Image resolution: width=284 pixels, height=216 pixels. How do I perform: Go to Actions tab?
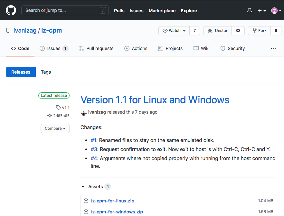click(136, 48)
